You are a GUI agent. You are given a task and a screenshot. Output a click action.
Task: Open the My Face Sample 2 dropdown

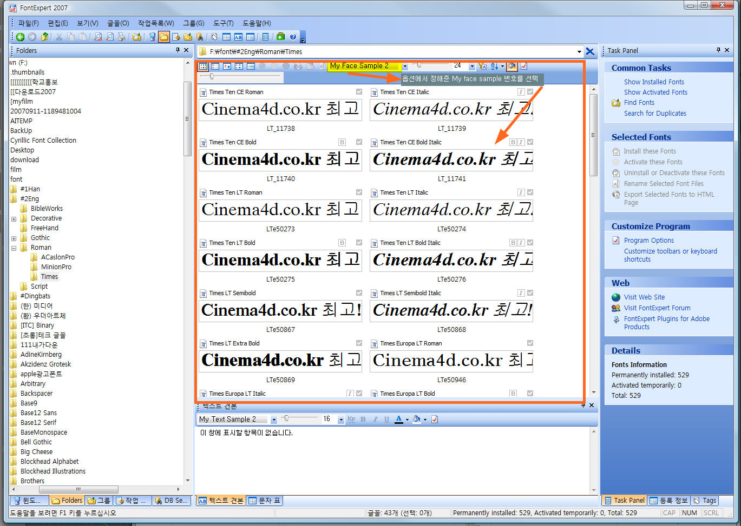(404, 66)
